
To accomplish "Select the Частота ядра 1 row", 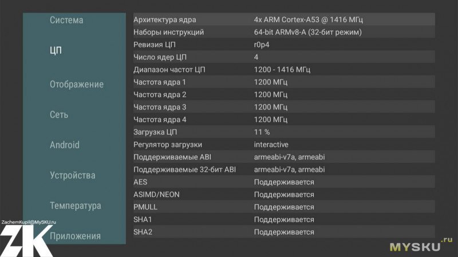I will point(284,82).
